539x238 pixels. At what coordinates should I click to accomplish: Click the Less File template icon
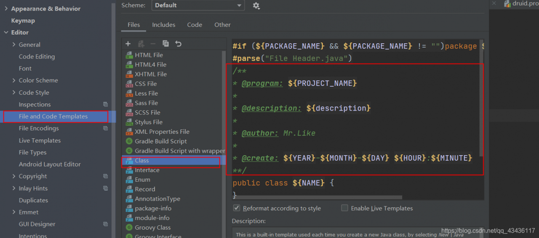tap(129, 94)
